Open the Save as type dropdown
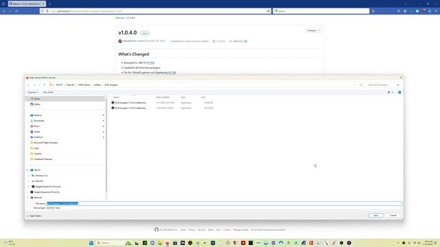This screenshot has height=247, width=440. point(224,208)
